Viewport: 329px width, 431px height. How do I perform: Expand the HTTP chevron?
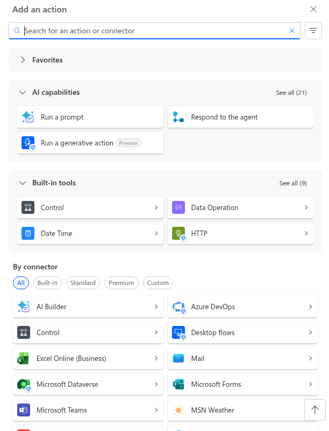click(x=306, y=233)
